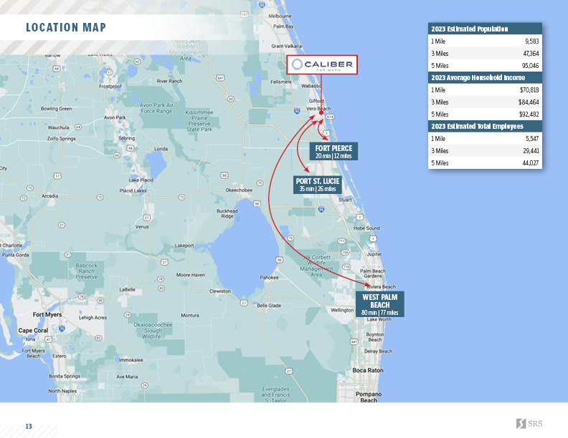Click the Caliber Car Wash logo

[322, 64]
